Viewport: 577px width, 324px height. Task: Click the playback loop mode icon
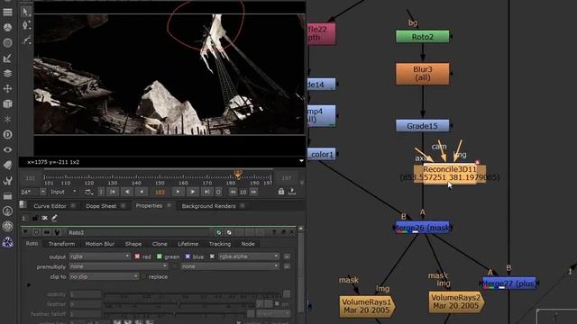point(88,192)
